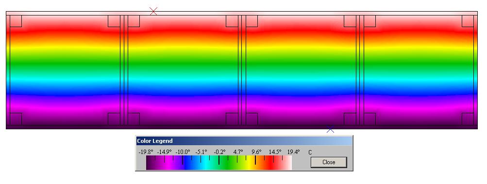The image size is (487, 184).
Task: Click the Close button in Color Legend
Action: click(329, 162)
